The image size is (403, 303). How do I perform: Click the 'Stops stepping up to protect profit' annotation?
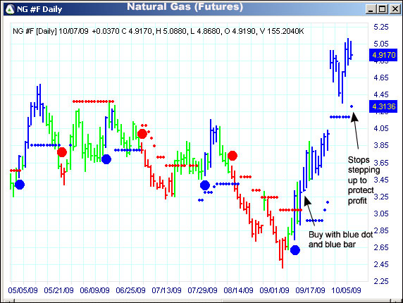tap(364, 180)
